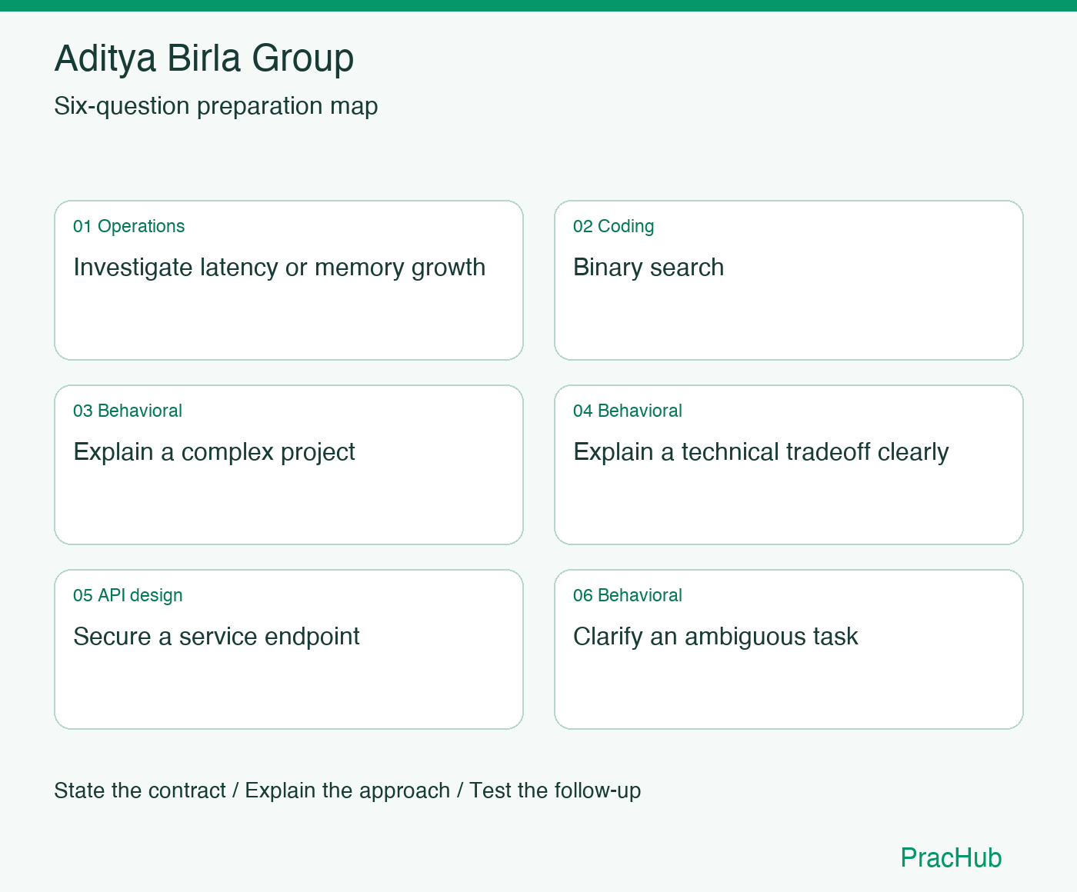Select the 04 Behavioral label
Screen dimensions: 1077x892
628,411
